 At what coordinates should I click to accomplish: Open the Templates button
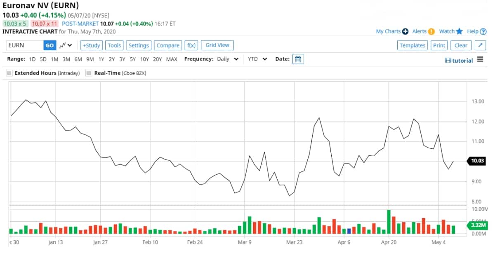412,45
